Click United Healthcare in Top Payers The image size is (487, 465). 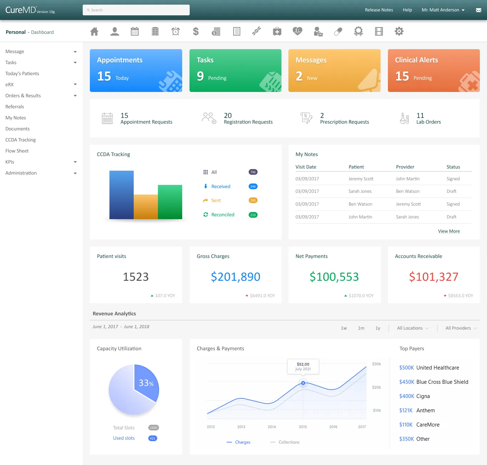pyautogui.click(x=437, y=368)
